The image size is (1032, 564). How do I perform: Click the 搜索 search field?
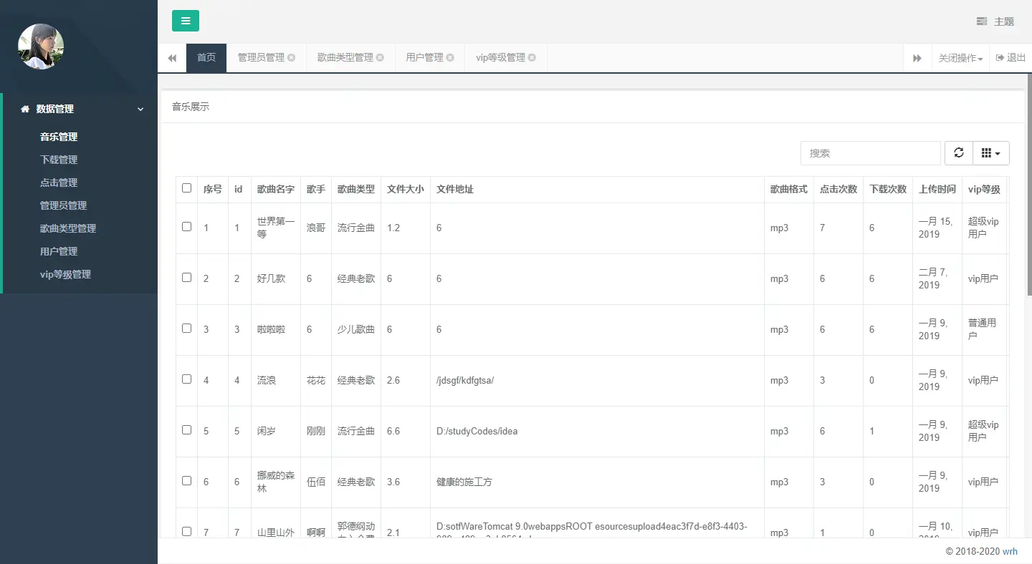coord(871,153)
